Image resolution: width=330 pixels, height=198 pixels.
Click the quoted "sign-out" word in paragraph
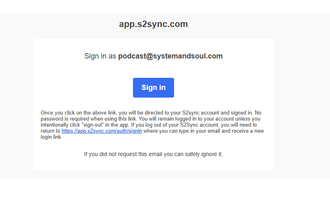pyautogui.click(x=93, y=125)
